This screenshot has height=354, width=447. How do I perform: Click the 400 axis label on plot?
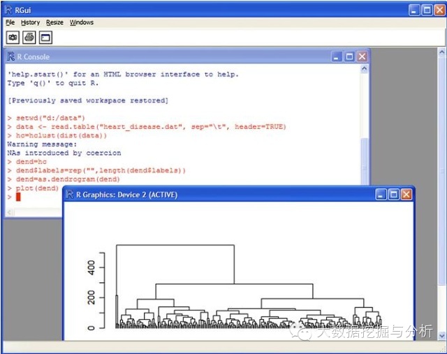coord(91,268)
